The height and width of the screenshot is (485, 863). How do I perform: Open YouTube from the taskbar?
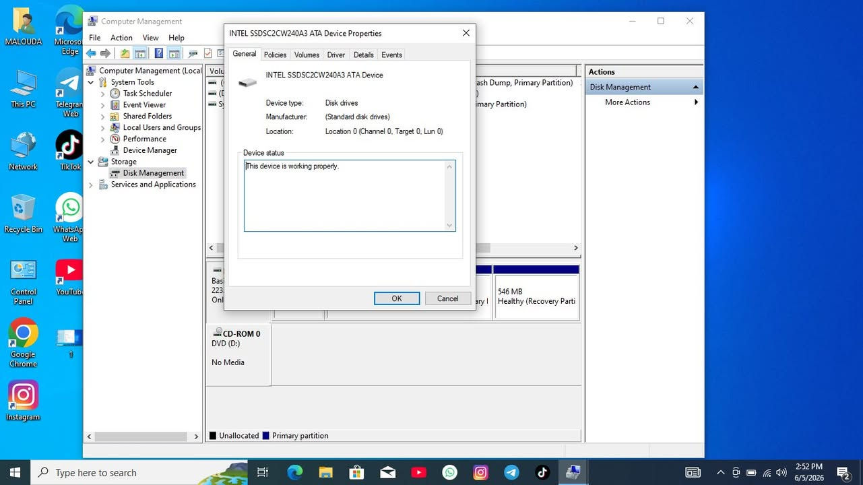[x=418, y=473]
